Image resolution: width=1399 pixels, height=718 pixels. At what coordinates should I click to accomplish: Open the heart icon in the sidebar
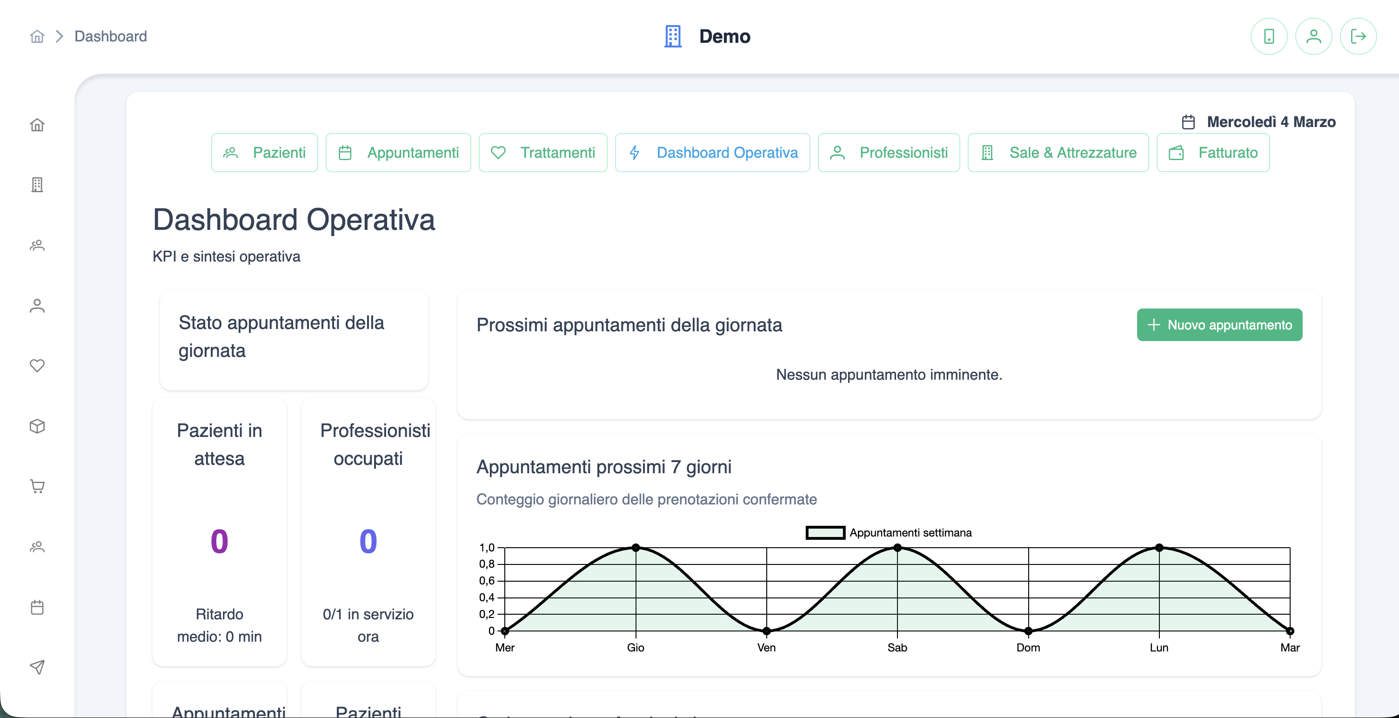[37, 366]
